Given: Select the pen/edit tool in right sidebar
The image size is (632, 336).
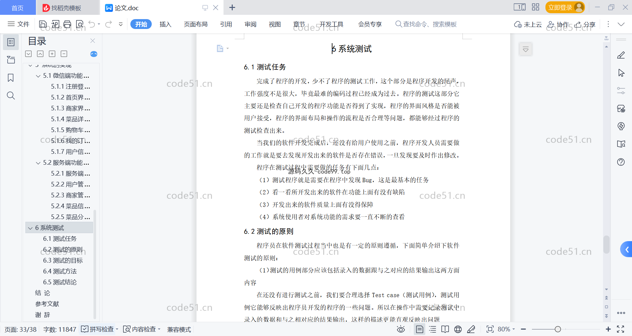Looking at the screenshot, I should (x=621, y=55).
